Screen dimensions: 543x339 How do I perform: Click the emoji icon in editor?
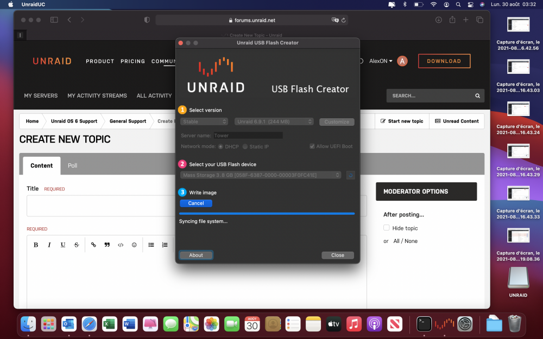134,245
